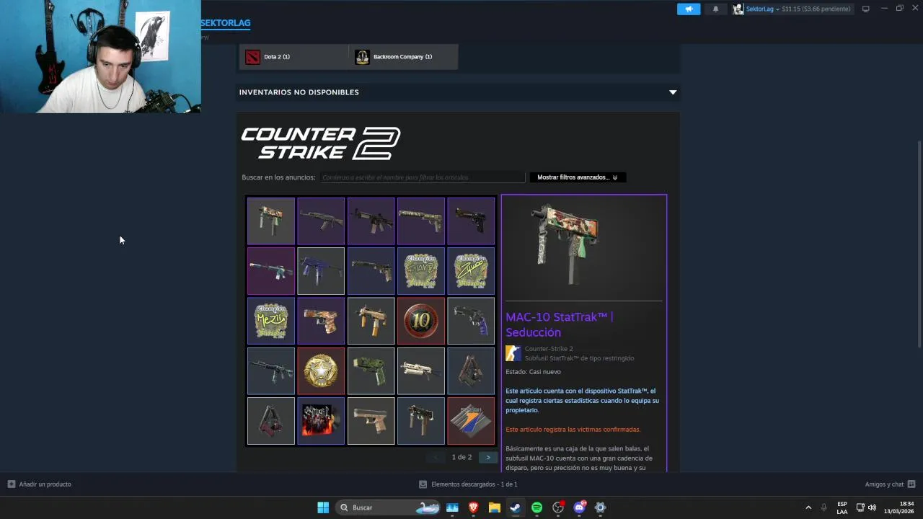Click the MAC-10 StatTrak™ | Seducción title
Image resolution: width=923 pixels, height=519 pixels.
click(560, 324)
